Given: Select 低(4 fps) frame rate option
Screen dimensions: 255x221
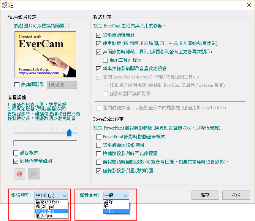Looking at the screenshot, I should [51, 216].
